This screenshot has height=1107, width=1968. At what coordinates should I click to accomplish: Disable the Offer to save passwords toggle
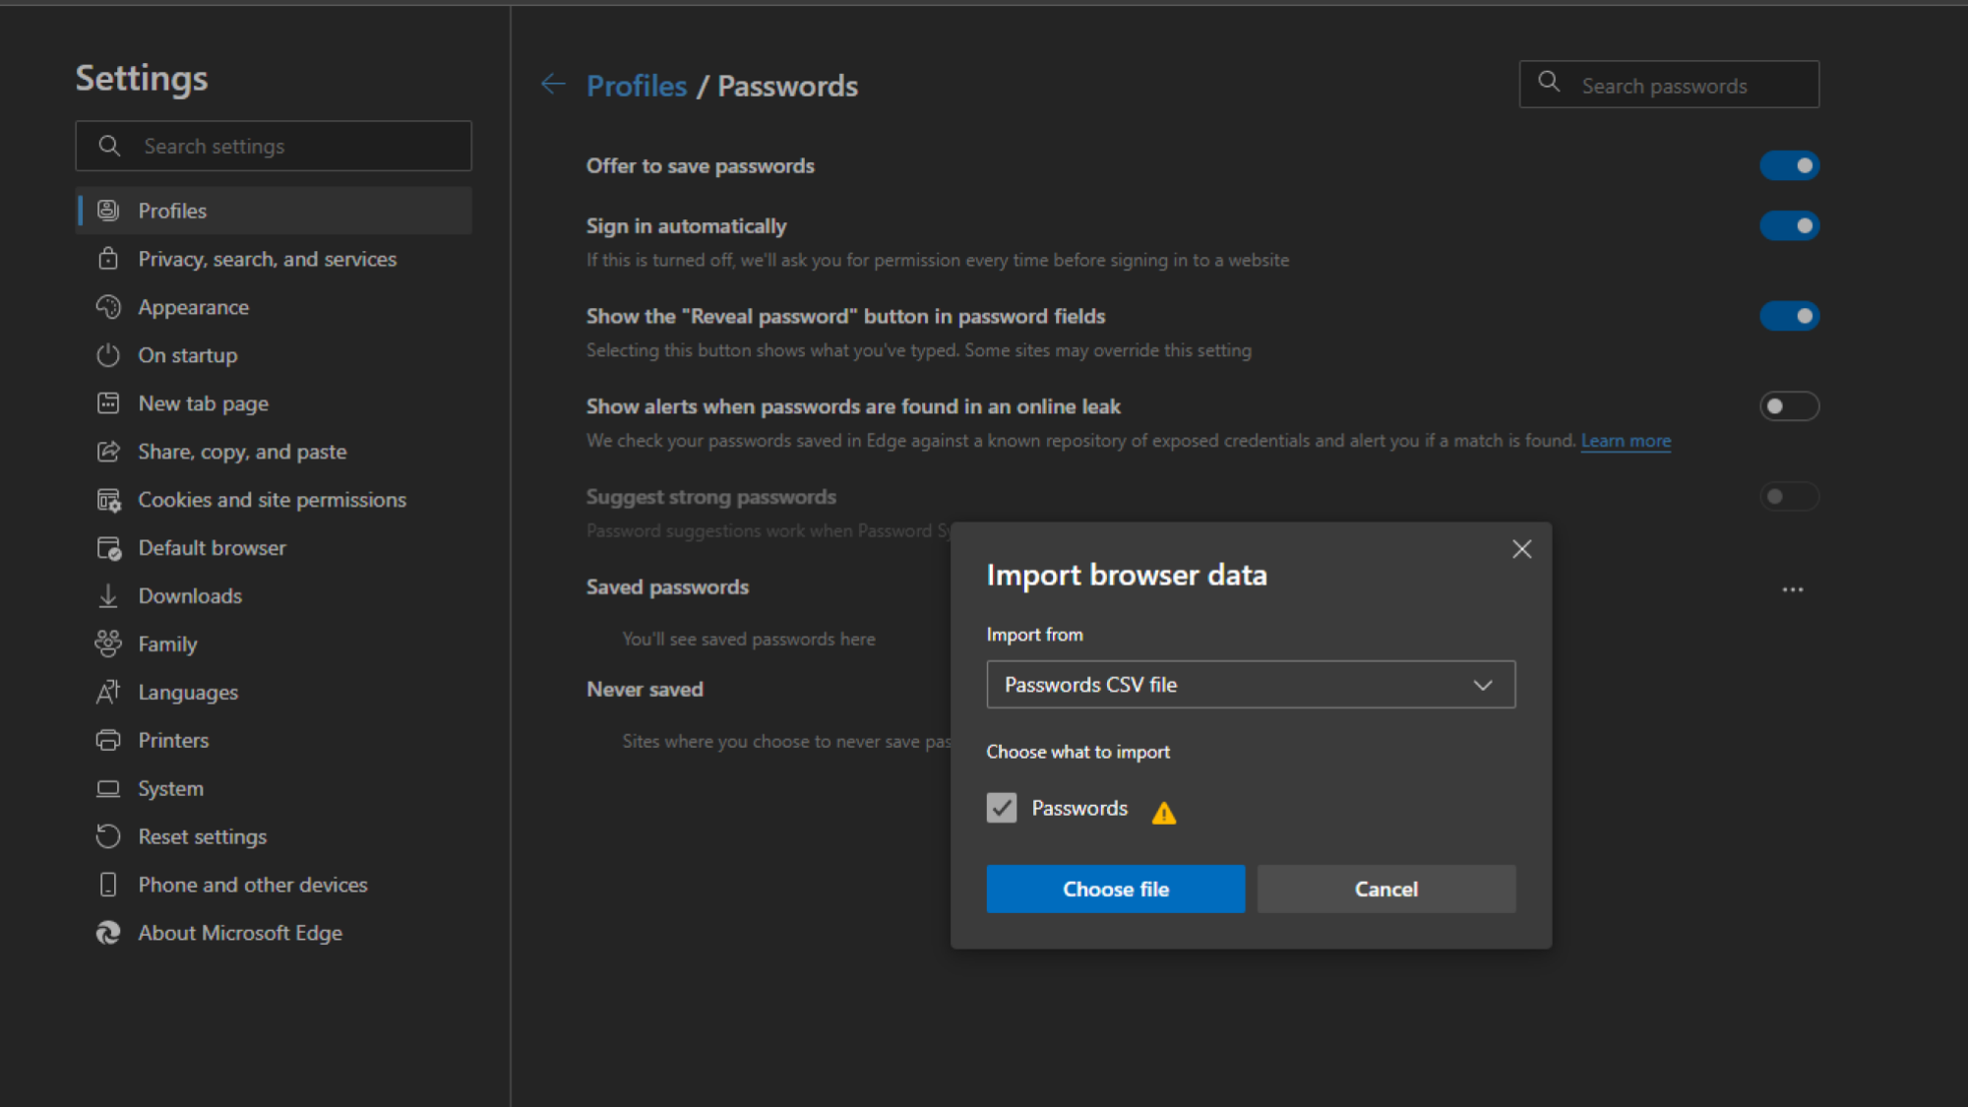pyautogui.click(x=1789, y=165)
